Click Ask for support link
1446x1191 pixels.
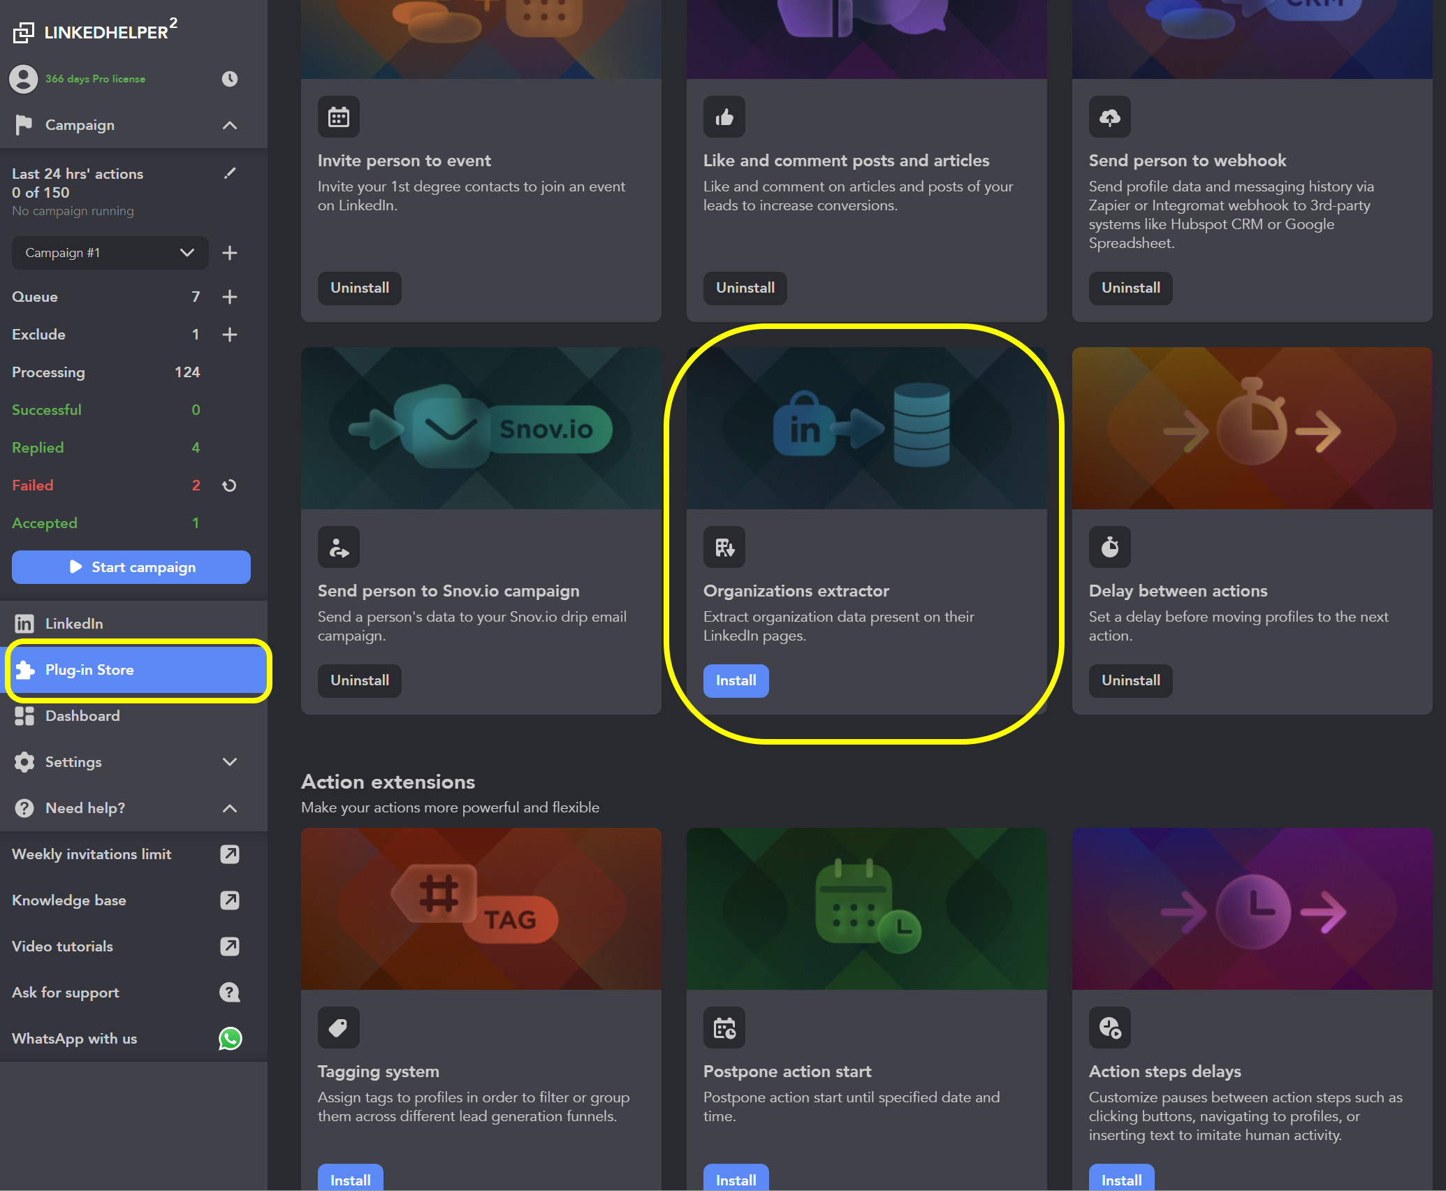tap(66, 993)
